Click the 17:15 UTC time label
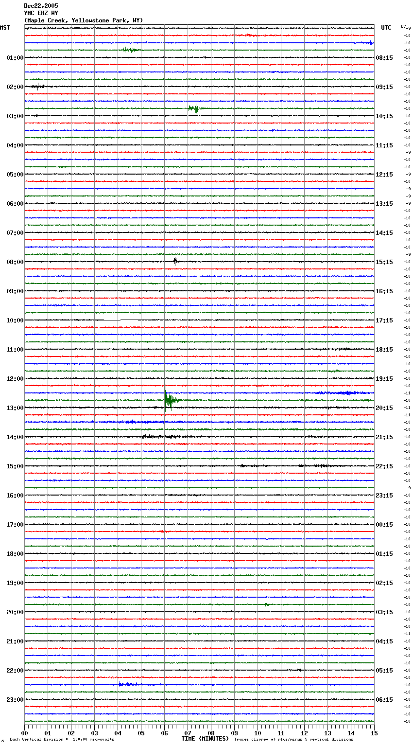 [384, 320]
